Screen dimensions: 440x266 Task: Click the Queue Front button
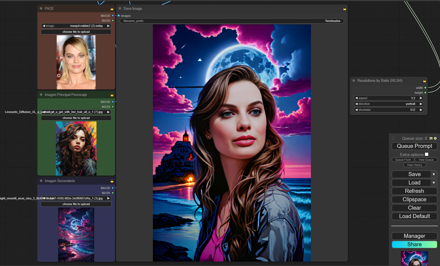pos(403,160)
